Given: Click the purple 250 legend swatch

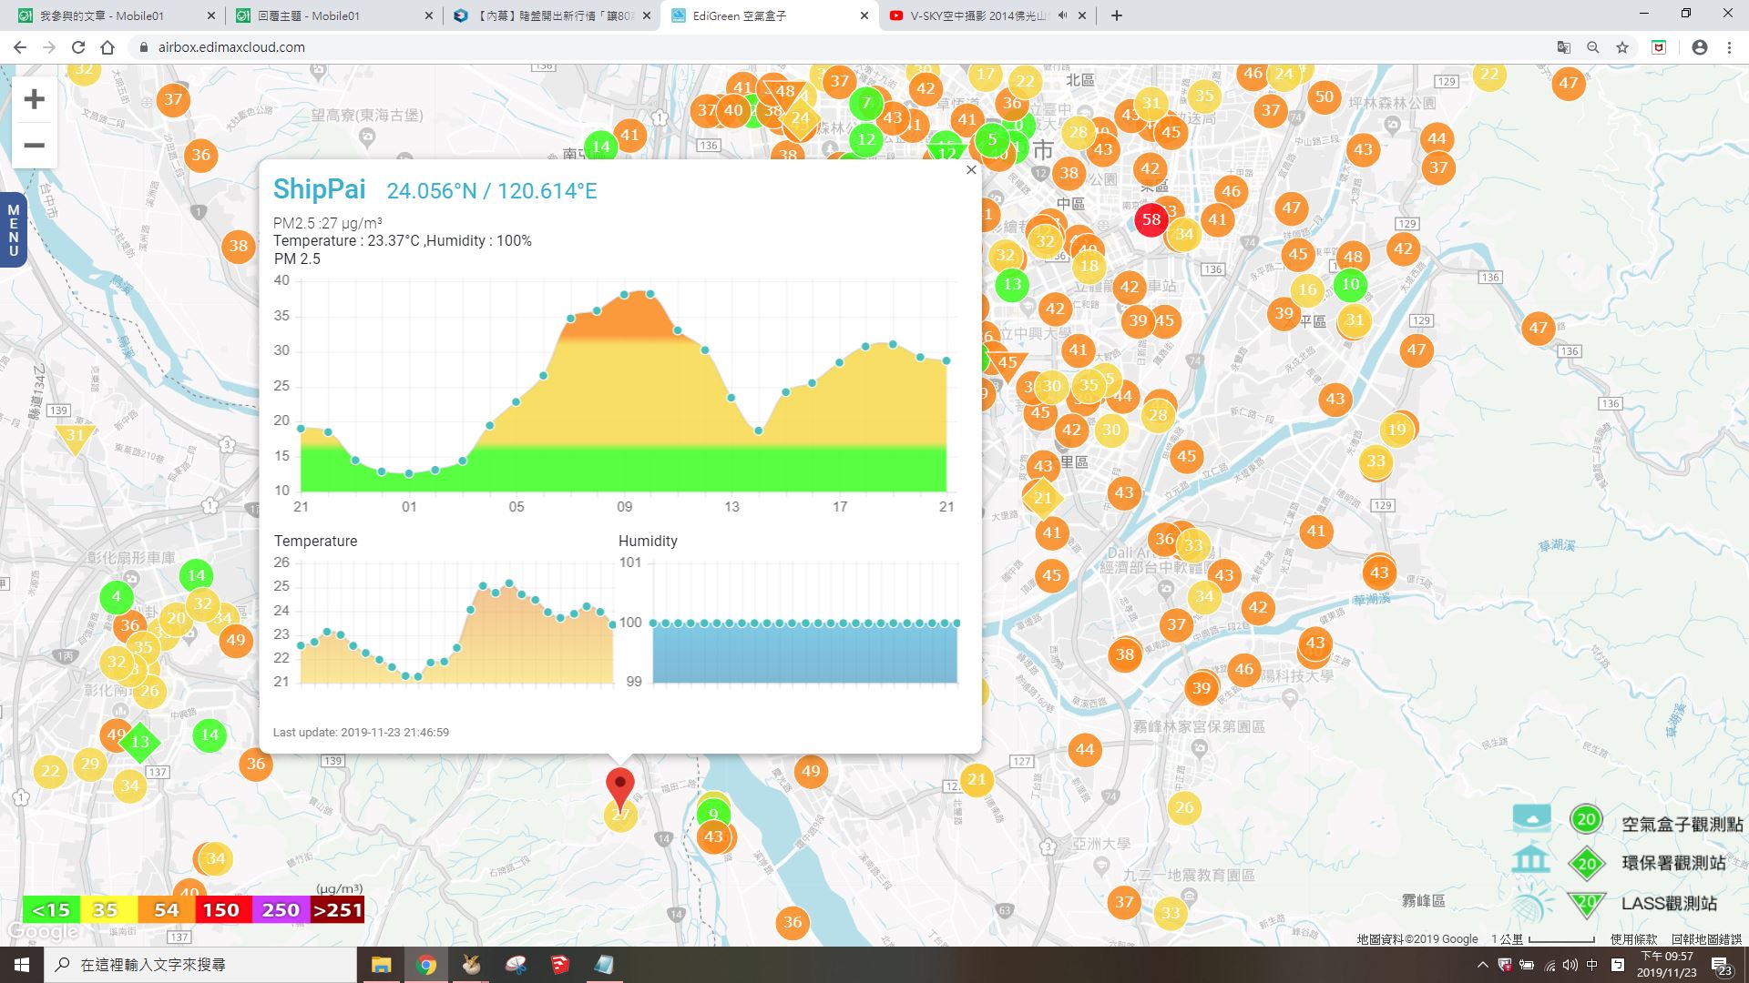Looking at the screenshot, I should [280, 910].
